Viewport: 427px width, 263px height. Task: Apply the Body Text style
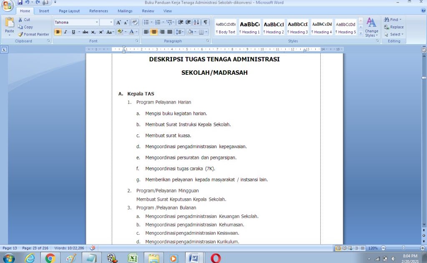[226, 28]
